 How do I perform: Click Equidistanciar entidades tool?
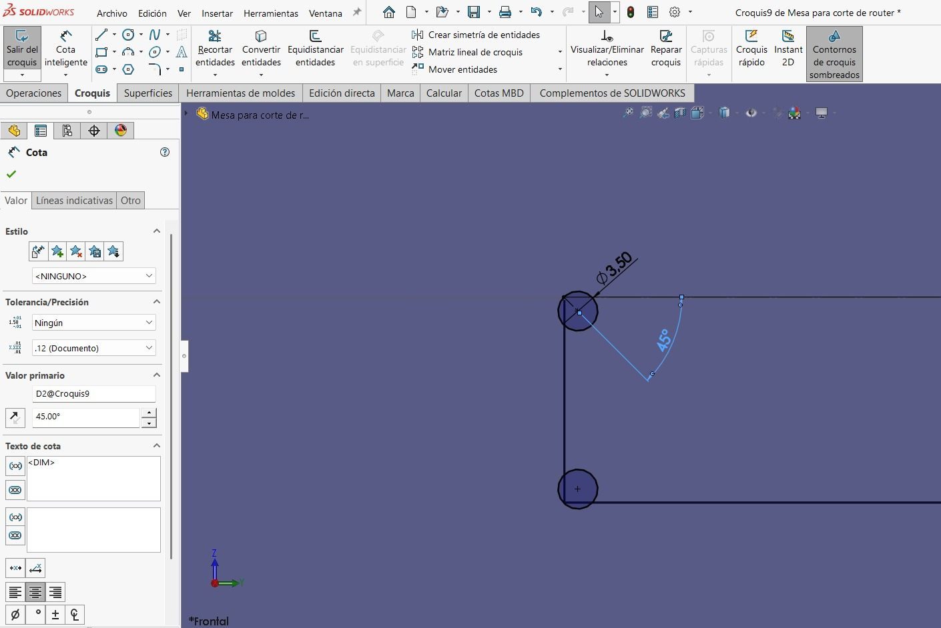[315, 48]
